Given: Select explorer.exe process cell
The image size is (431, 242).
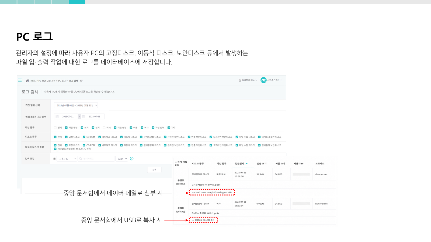Looking at the screenshot, I should [x=321, y=204].
